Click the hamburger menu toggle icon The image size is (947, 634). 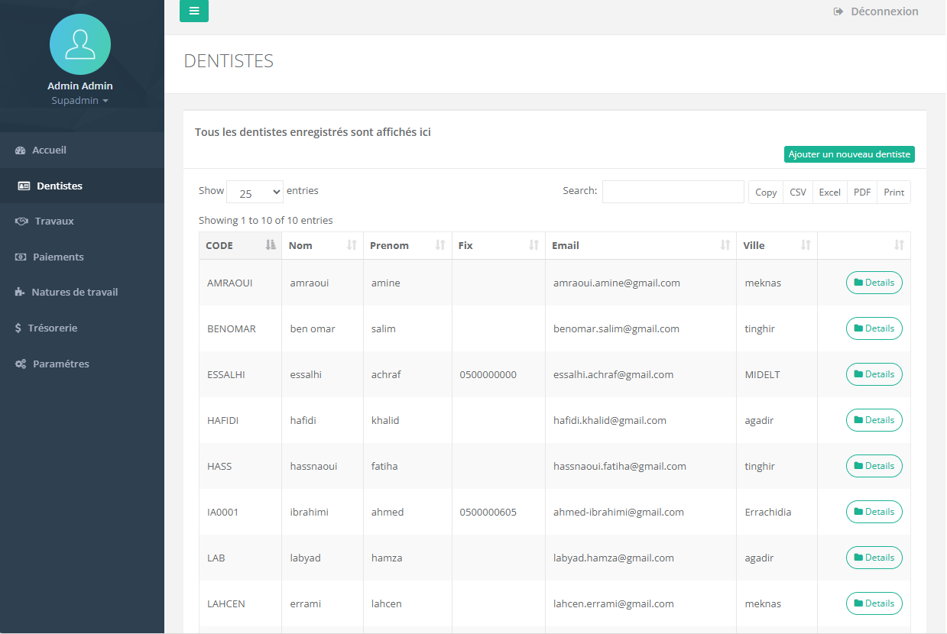click(193, 11)
